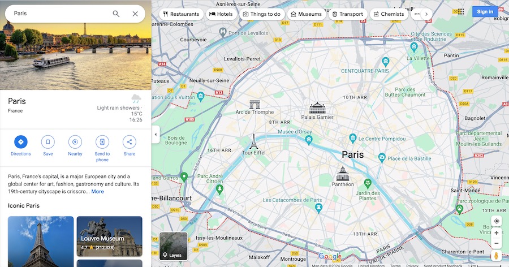This screenshot has height=267, width=509.
Task: Select Cité des Sciences marker
Action: click(413, 47)
